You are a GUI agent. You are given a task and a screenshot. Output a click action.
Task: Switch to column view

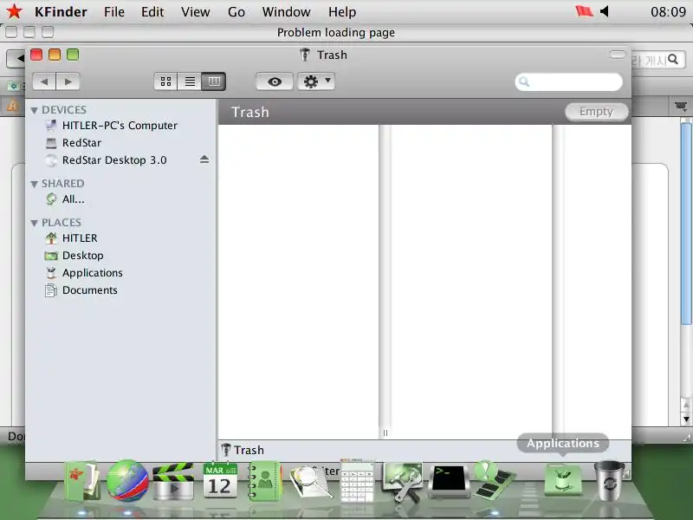click(214, 81)
